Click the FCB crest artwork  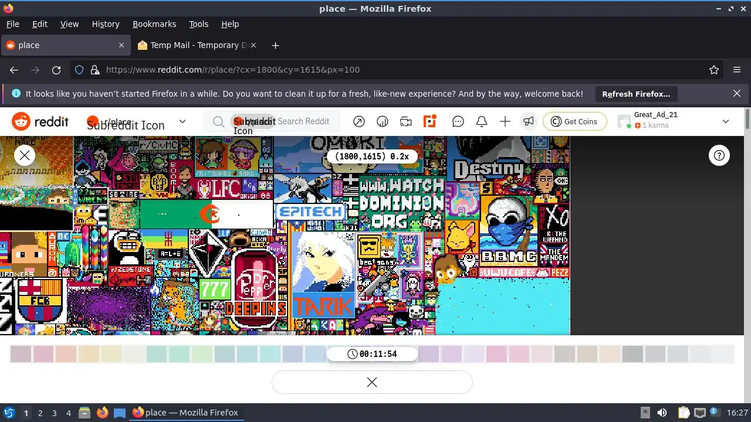pos(39,300)
